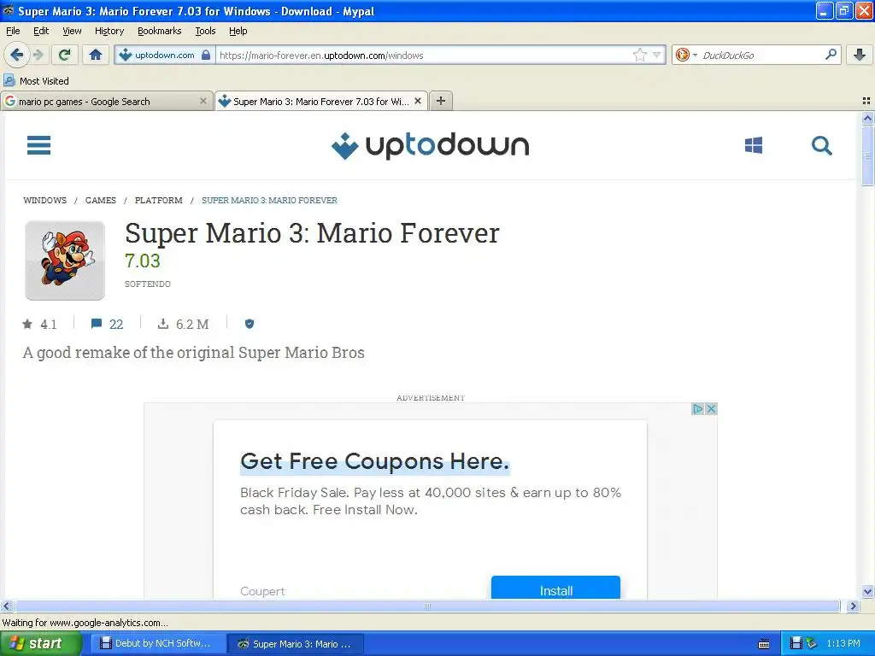The image size is (875, 656).
Task: Click the 6.2 M downloads counter
Action: (184, 324)
